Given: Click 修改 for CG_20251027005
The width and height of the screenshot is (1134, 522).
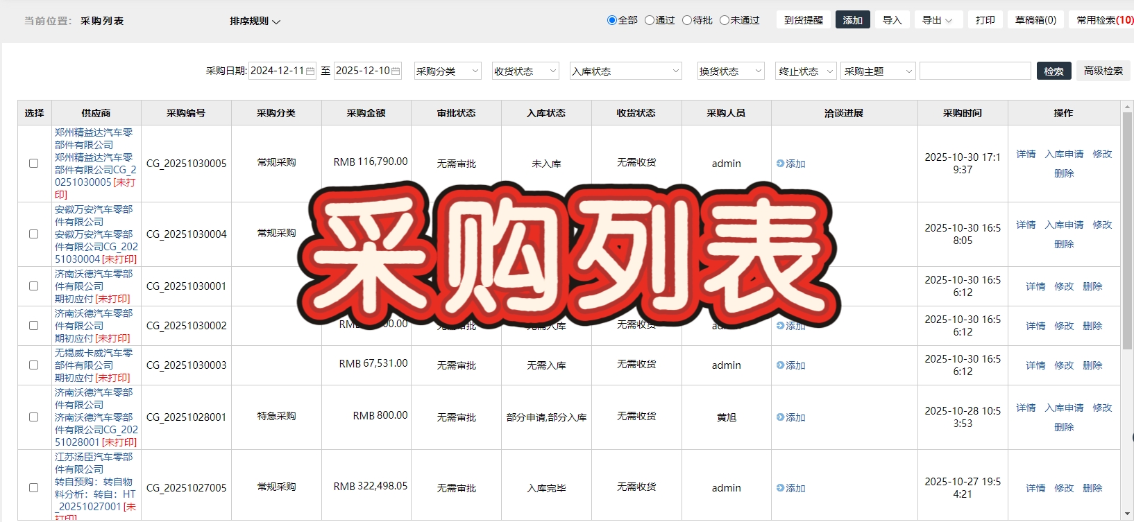Looking at the screenshot, I should 1064,488.
